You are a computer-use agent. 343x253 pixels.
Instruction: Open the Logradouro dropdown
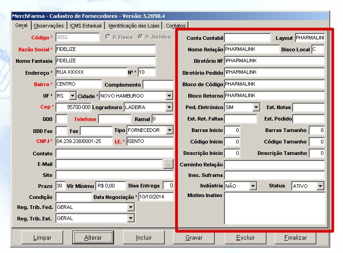[x=169, y=107]
